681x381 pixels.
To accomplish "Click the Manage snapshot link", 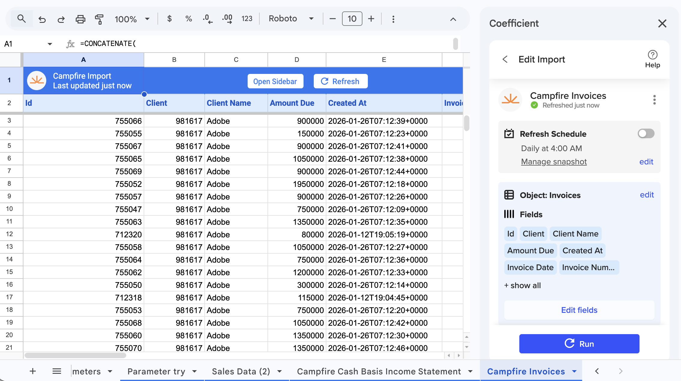I will [x=554, y=162].
